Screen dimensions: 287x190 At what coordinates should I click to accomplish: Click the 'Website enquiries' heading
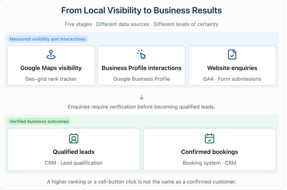(x=232, y=68)
